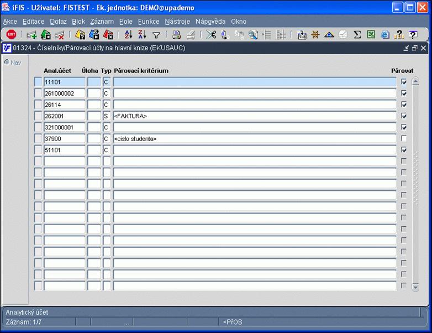Open the Sigma sum function icon
The height and width of the screenshot is (333, 432).
tap(357, 34)
